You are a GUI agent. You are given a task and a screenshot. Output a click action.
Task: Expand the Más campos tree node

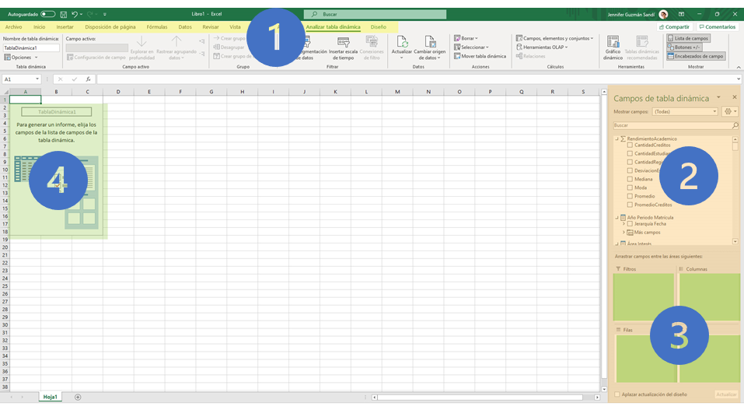[623, 233]
